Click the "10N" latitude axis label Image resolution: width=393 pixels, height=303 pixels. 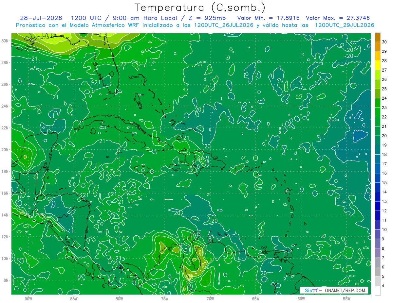(x=5, y=259)
